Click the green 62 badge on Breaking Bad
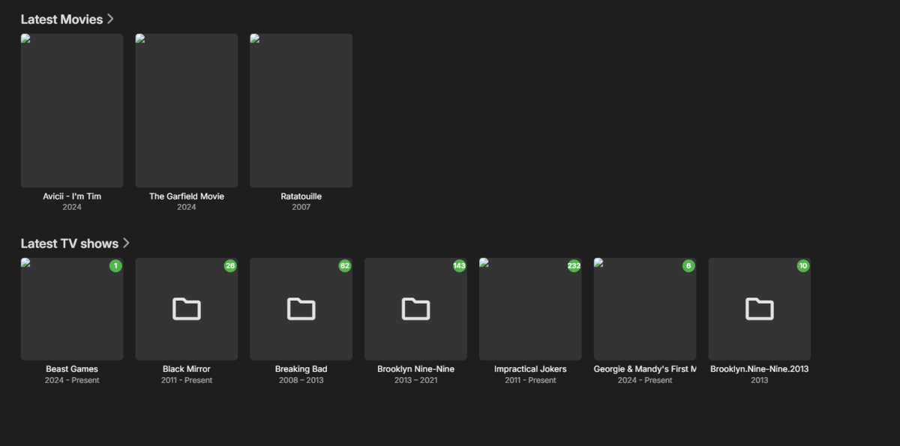900x446 pixels. (x=344, y=266)
